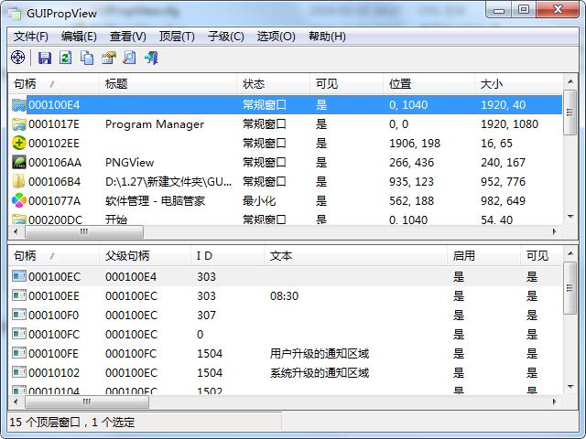Sort child list by 句柄 column
Screen dimensions: 586x439
tap(54, 256)
